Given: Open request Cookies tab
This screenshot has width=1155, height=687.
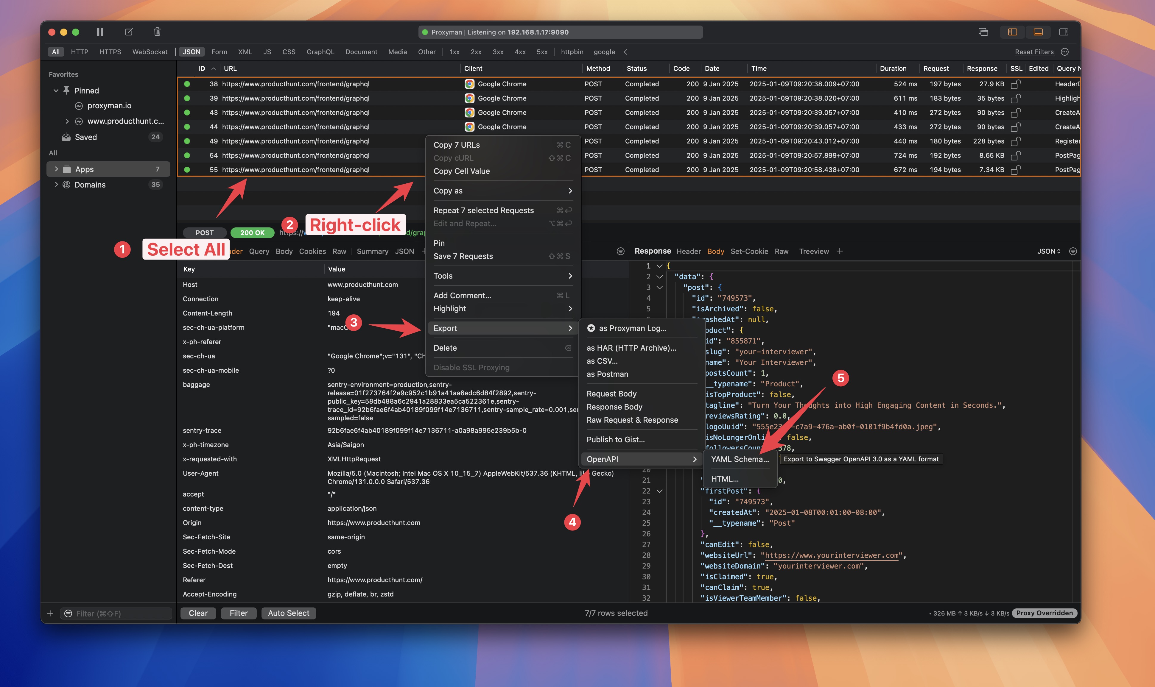Looking at the screenshot, I should point(312,252).
